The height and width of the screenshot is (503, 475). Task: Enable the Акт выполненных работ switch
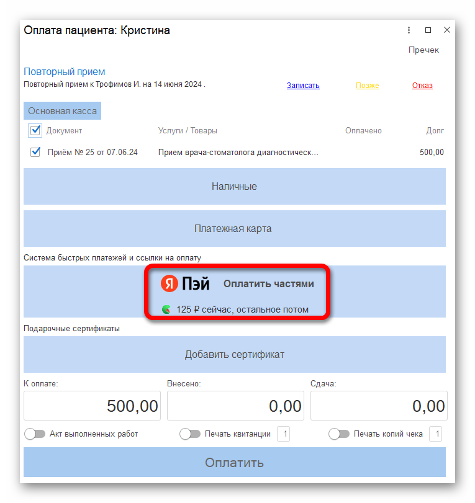coord(35,434)
